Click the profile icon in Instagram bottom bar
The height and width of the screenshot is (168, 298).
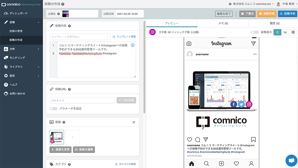click(x=251, y=164)
